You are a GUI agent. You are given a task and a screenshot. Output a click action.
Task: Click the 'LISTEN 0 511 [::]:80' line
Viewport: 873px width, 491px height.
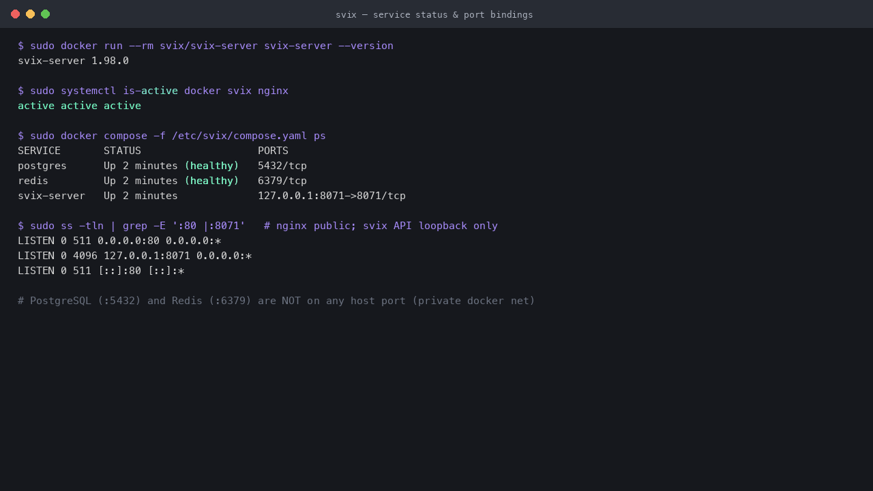[101, 271]
